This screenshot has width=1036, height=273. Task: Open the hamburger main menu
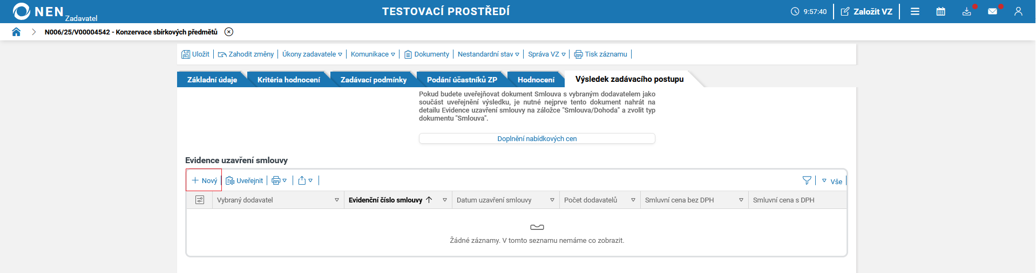(915, 11)
